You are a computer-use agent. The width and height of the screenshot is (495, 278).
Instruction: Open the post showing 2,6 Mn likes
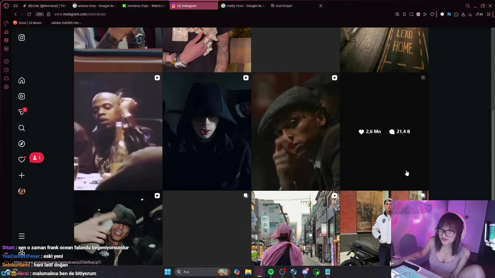point(384,132)
